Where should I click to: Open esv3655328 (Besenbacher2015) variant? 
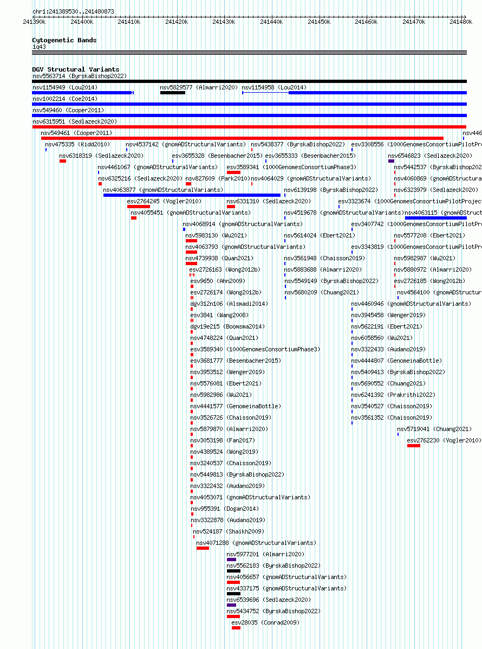[217, 156]
